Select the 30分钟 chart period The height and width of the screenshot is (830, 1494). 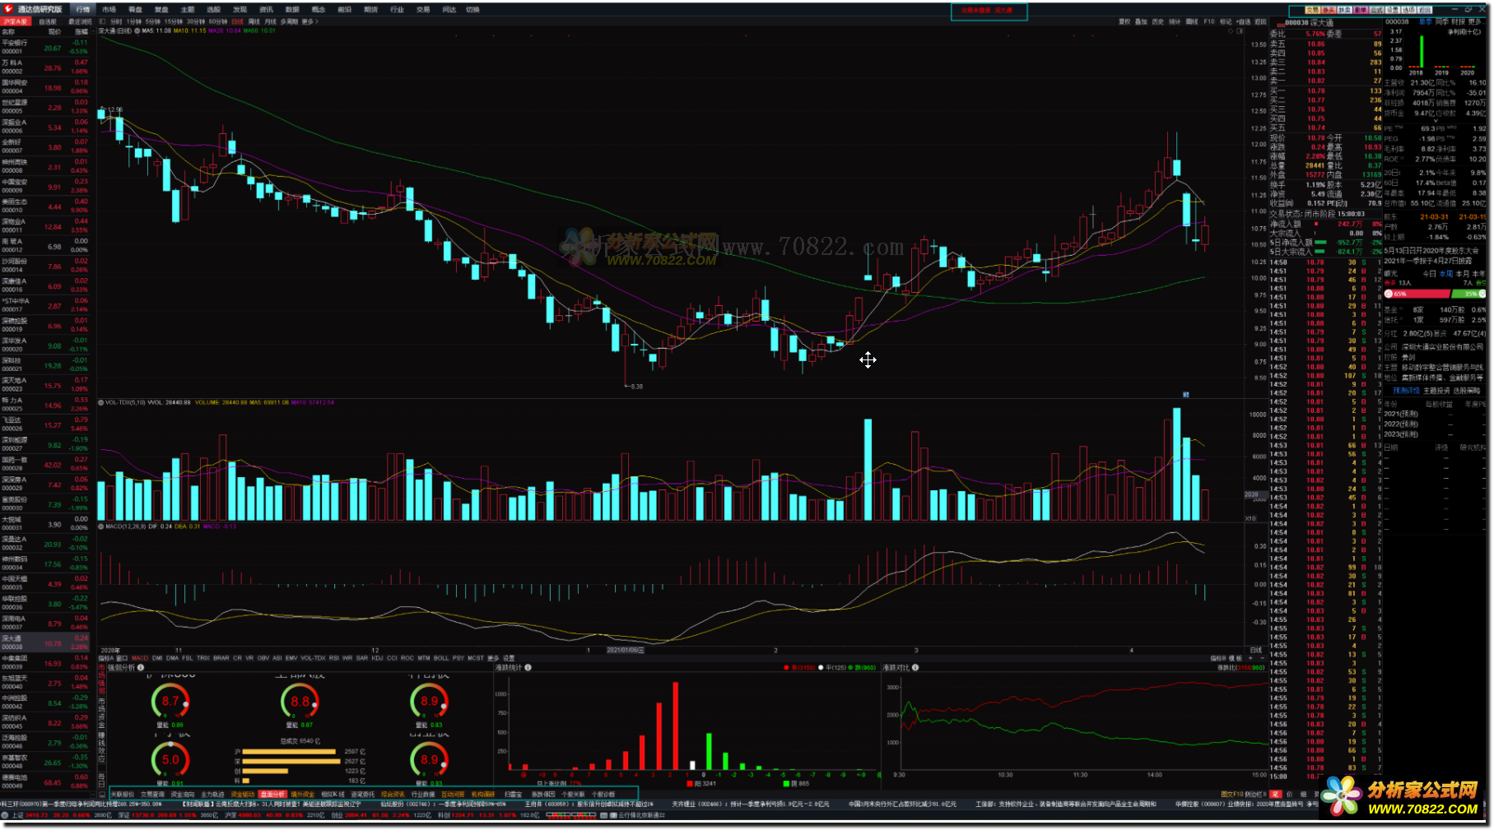point(196,21)
